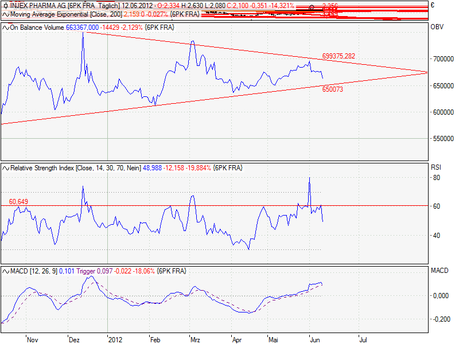Click the red 60,649 level label
The width and height of the screenshot is (459, 344).
18,202
